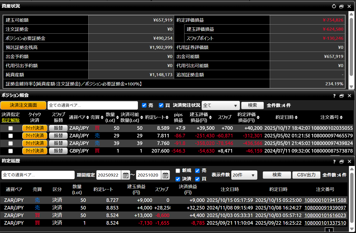Click the 指定解除 link
Viewport: 356px width, 233px height.
(x=11, y=120)
